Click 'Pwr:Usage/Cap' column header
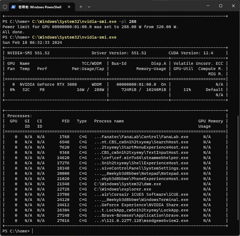 (88, 69)
